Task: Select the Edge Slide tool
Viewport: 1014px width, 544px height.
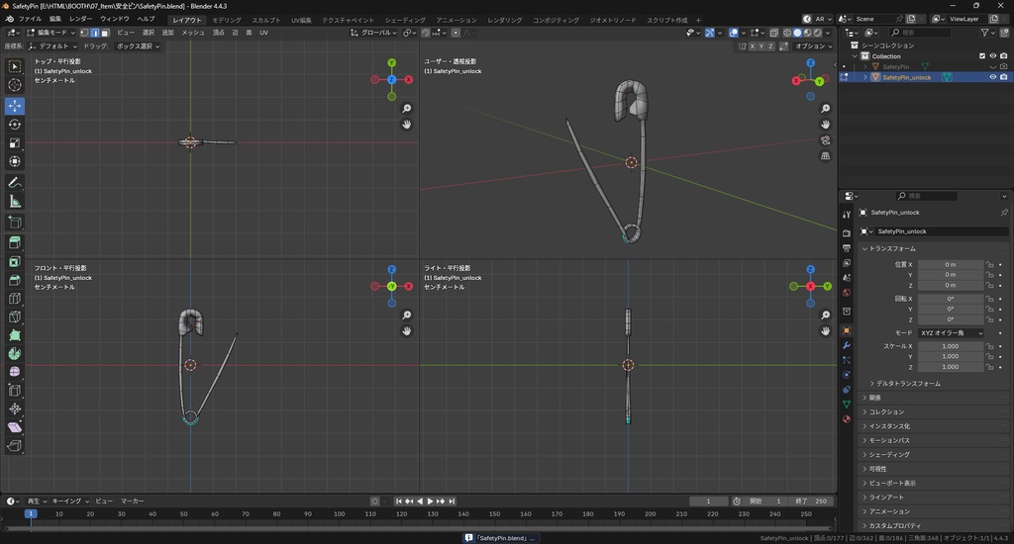Action: click(x=14, y=391)
